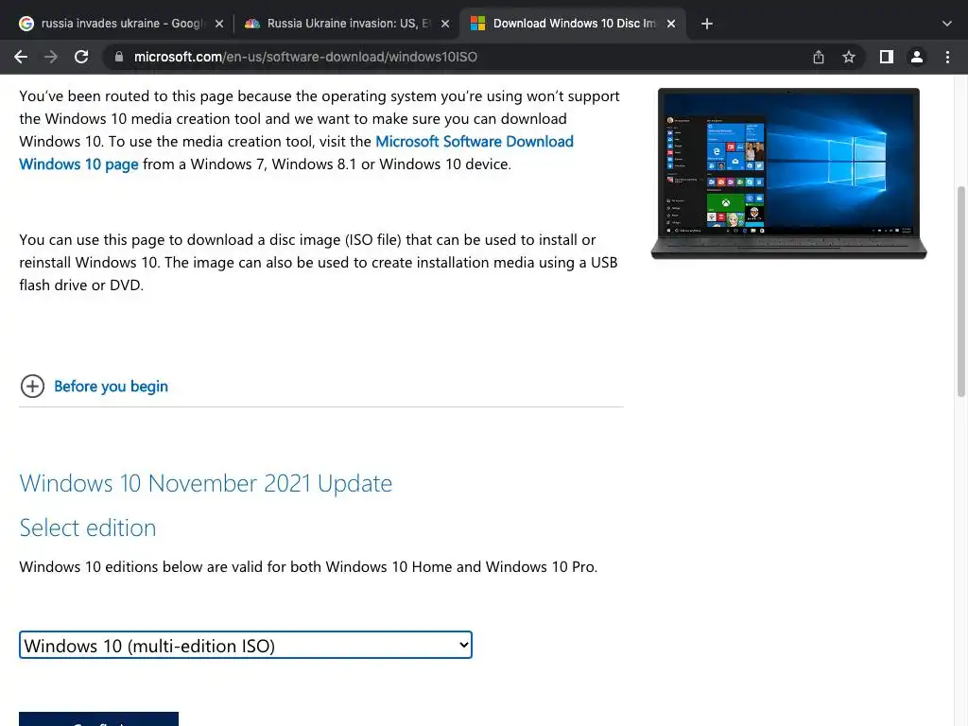Click the Confirm button below edition dropdown
The width and height of the screenshot is (968, 726).
tap(98, 719)
